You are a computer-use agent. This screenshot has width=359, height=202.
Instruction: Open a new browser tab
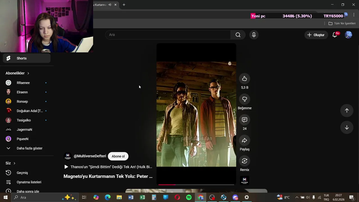click(124, 5)
